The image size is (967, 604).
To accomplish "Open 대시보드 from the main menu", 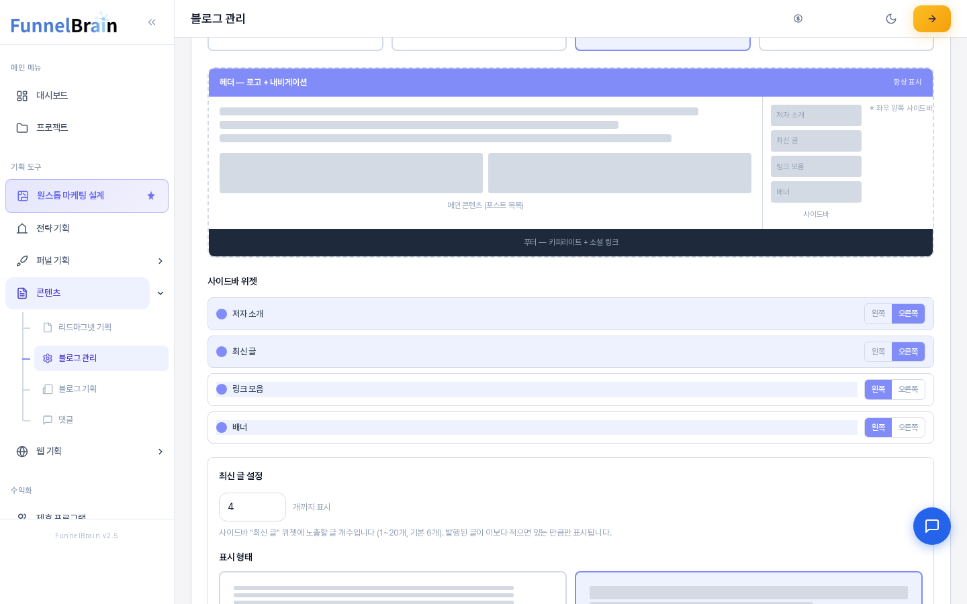I will point(87,96).
